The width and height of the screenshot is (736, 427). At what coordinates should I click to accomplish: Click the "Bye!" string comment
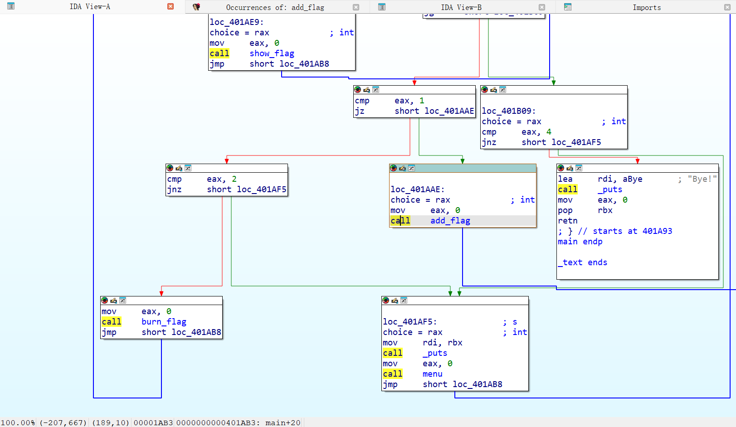pos(702,179)
